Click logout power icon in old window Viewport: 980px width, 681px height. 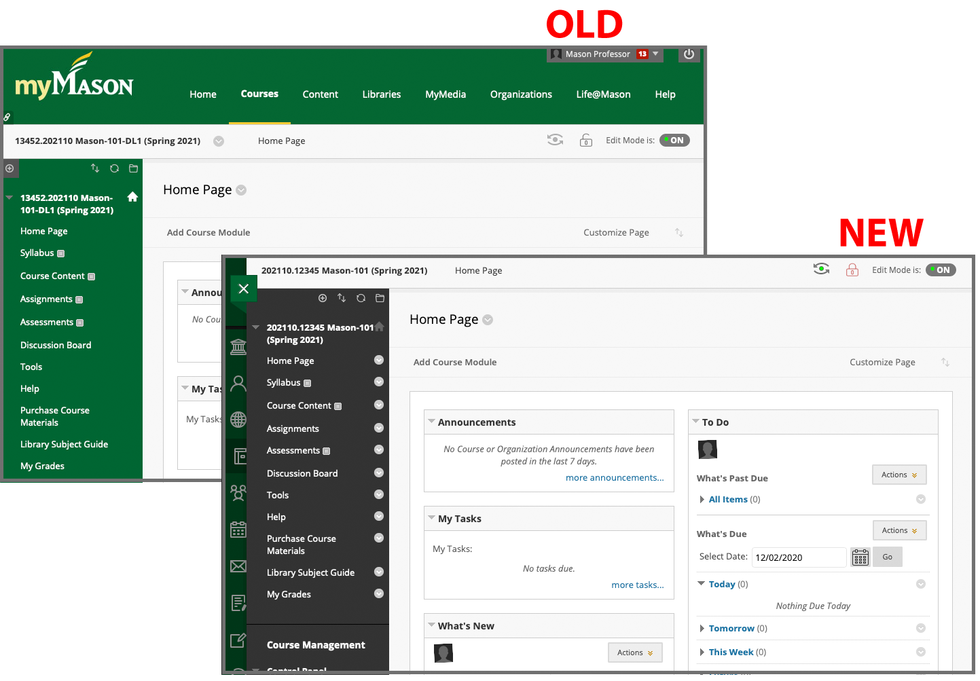pyautogui.click(x=689, y=54)
